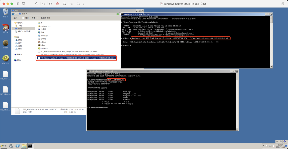The image size is (288, 149).
Task: Click the video camera icon in the toolbar
Action: [x=64, y=4]
